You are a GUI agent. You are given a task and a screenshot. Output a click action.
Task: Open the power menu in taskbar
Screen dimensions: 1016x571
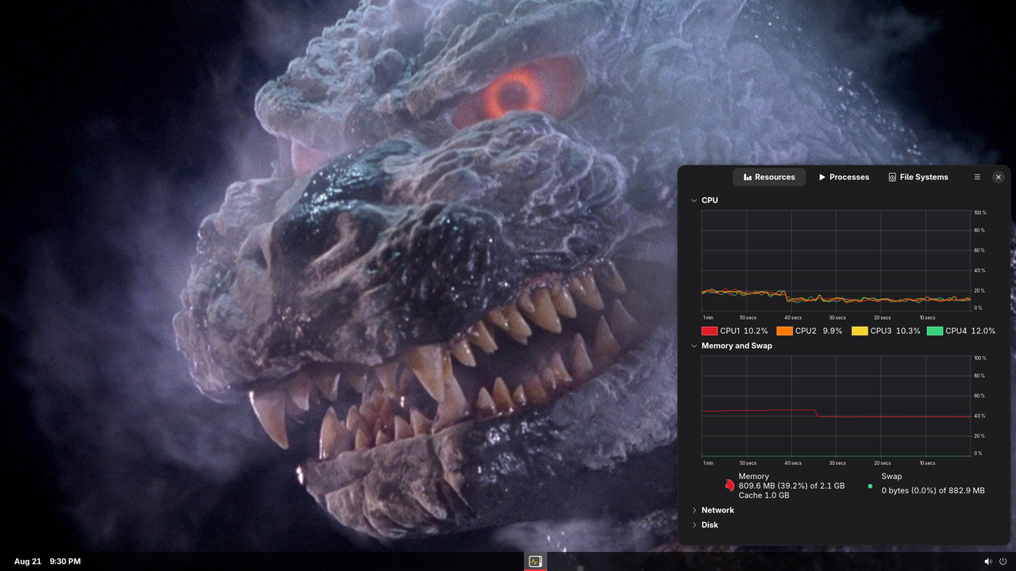1003,561
